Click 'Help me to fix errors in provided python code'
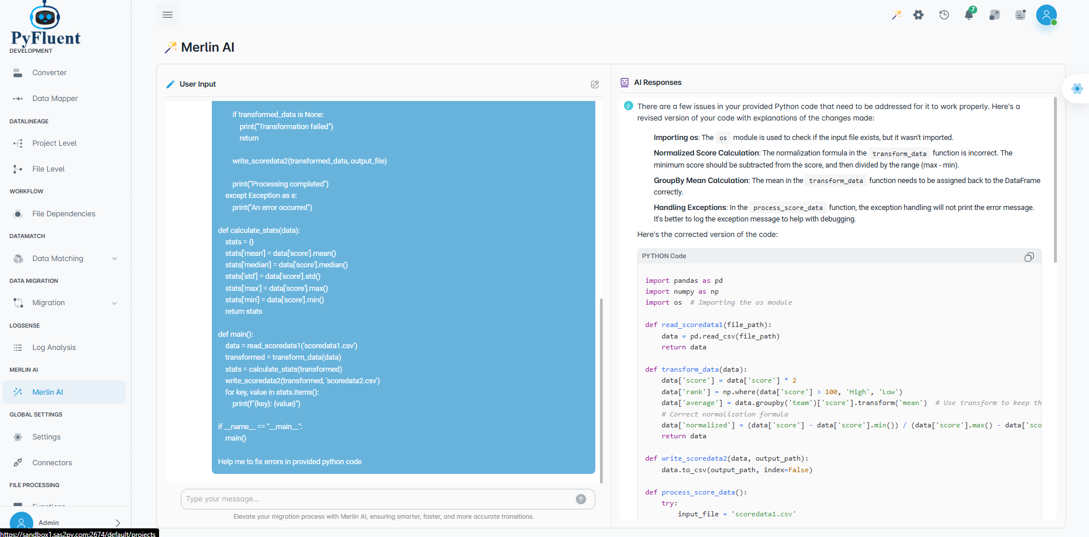This screenshot has width=1089, height=537. click(x=289, y=462)
